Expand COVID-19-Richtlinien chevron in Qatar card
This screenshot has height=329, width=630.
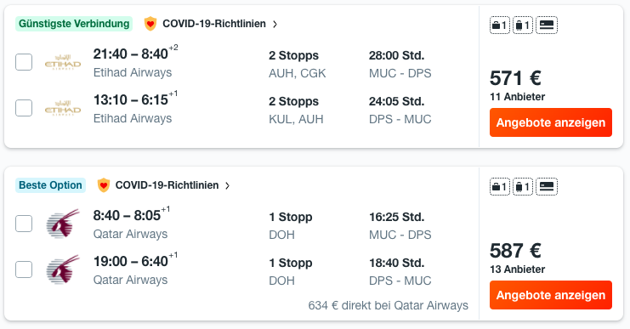click(x=227, y=185)
